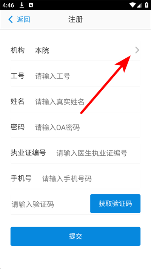The width and height of the screenshot is (151, 269).
Task: Tap the blue back chevron icon
Action: (11, 20)
